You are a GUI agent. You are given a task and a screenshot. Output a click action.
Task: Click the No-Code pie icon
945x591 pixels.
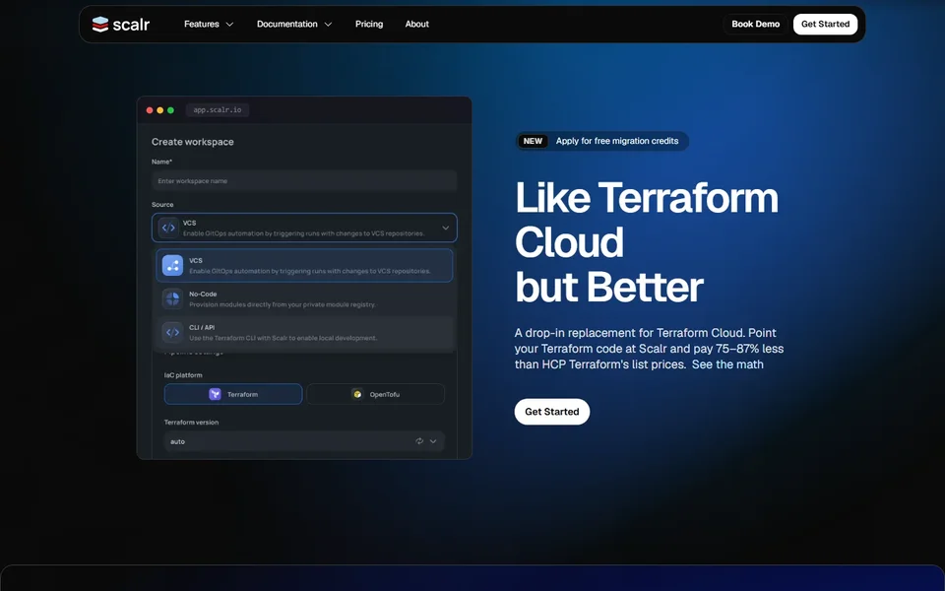click(172, 299)
